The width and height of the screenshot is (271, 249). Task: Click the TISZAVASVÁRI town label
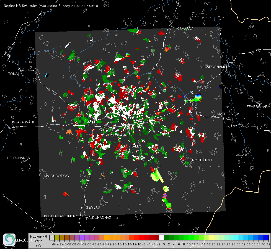[22, 122]
